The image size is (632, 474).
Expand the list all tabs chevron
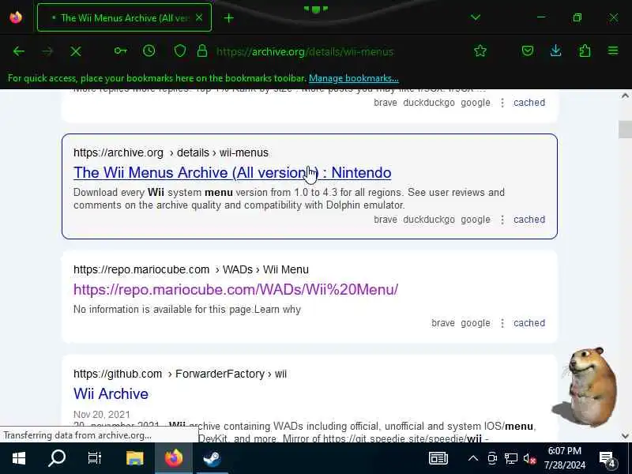[476, 17]
